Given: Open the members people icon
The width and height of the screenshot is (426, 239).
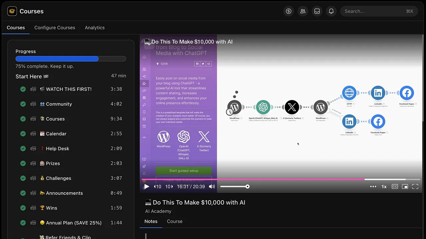Looking at the screenshot, I should [x=303, y=11].
